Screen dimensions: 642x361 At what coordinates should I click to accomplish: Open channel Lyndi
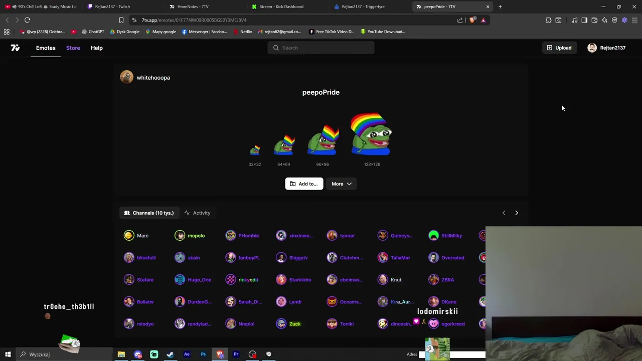tap(289, 302)
